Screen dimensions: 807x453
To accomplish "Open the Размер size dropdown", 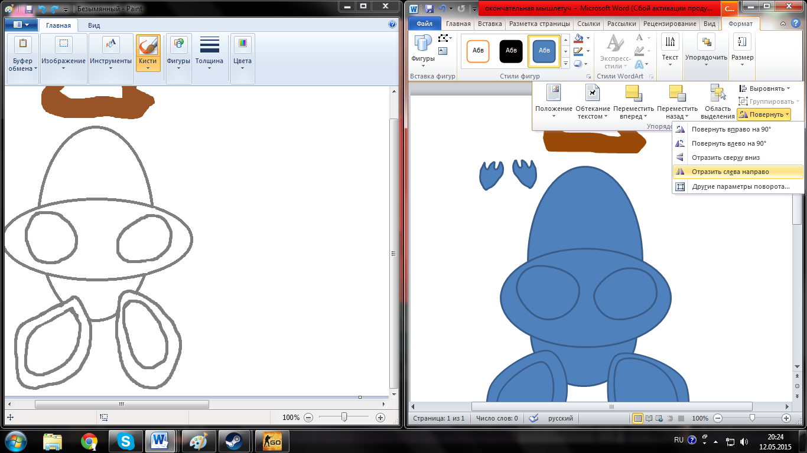I will tap(743, 50).
